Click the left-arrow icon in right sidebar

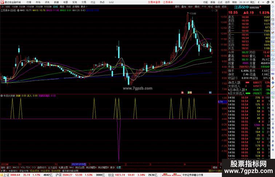273,7
